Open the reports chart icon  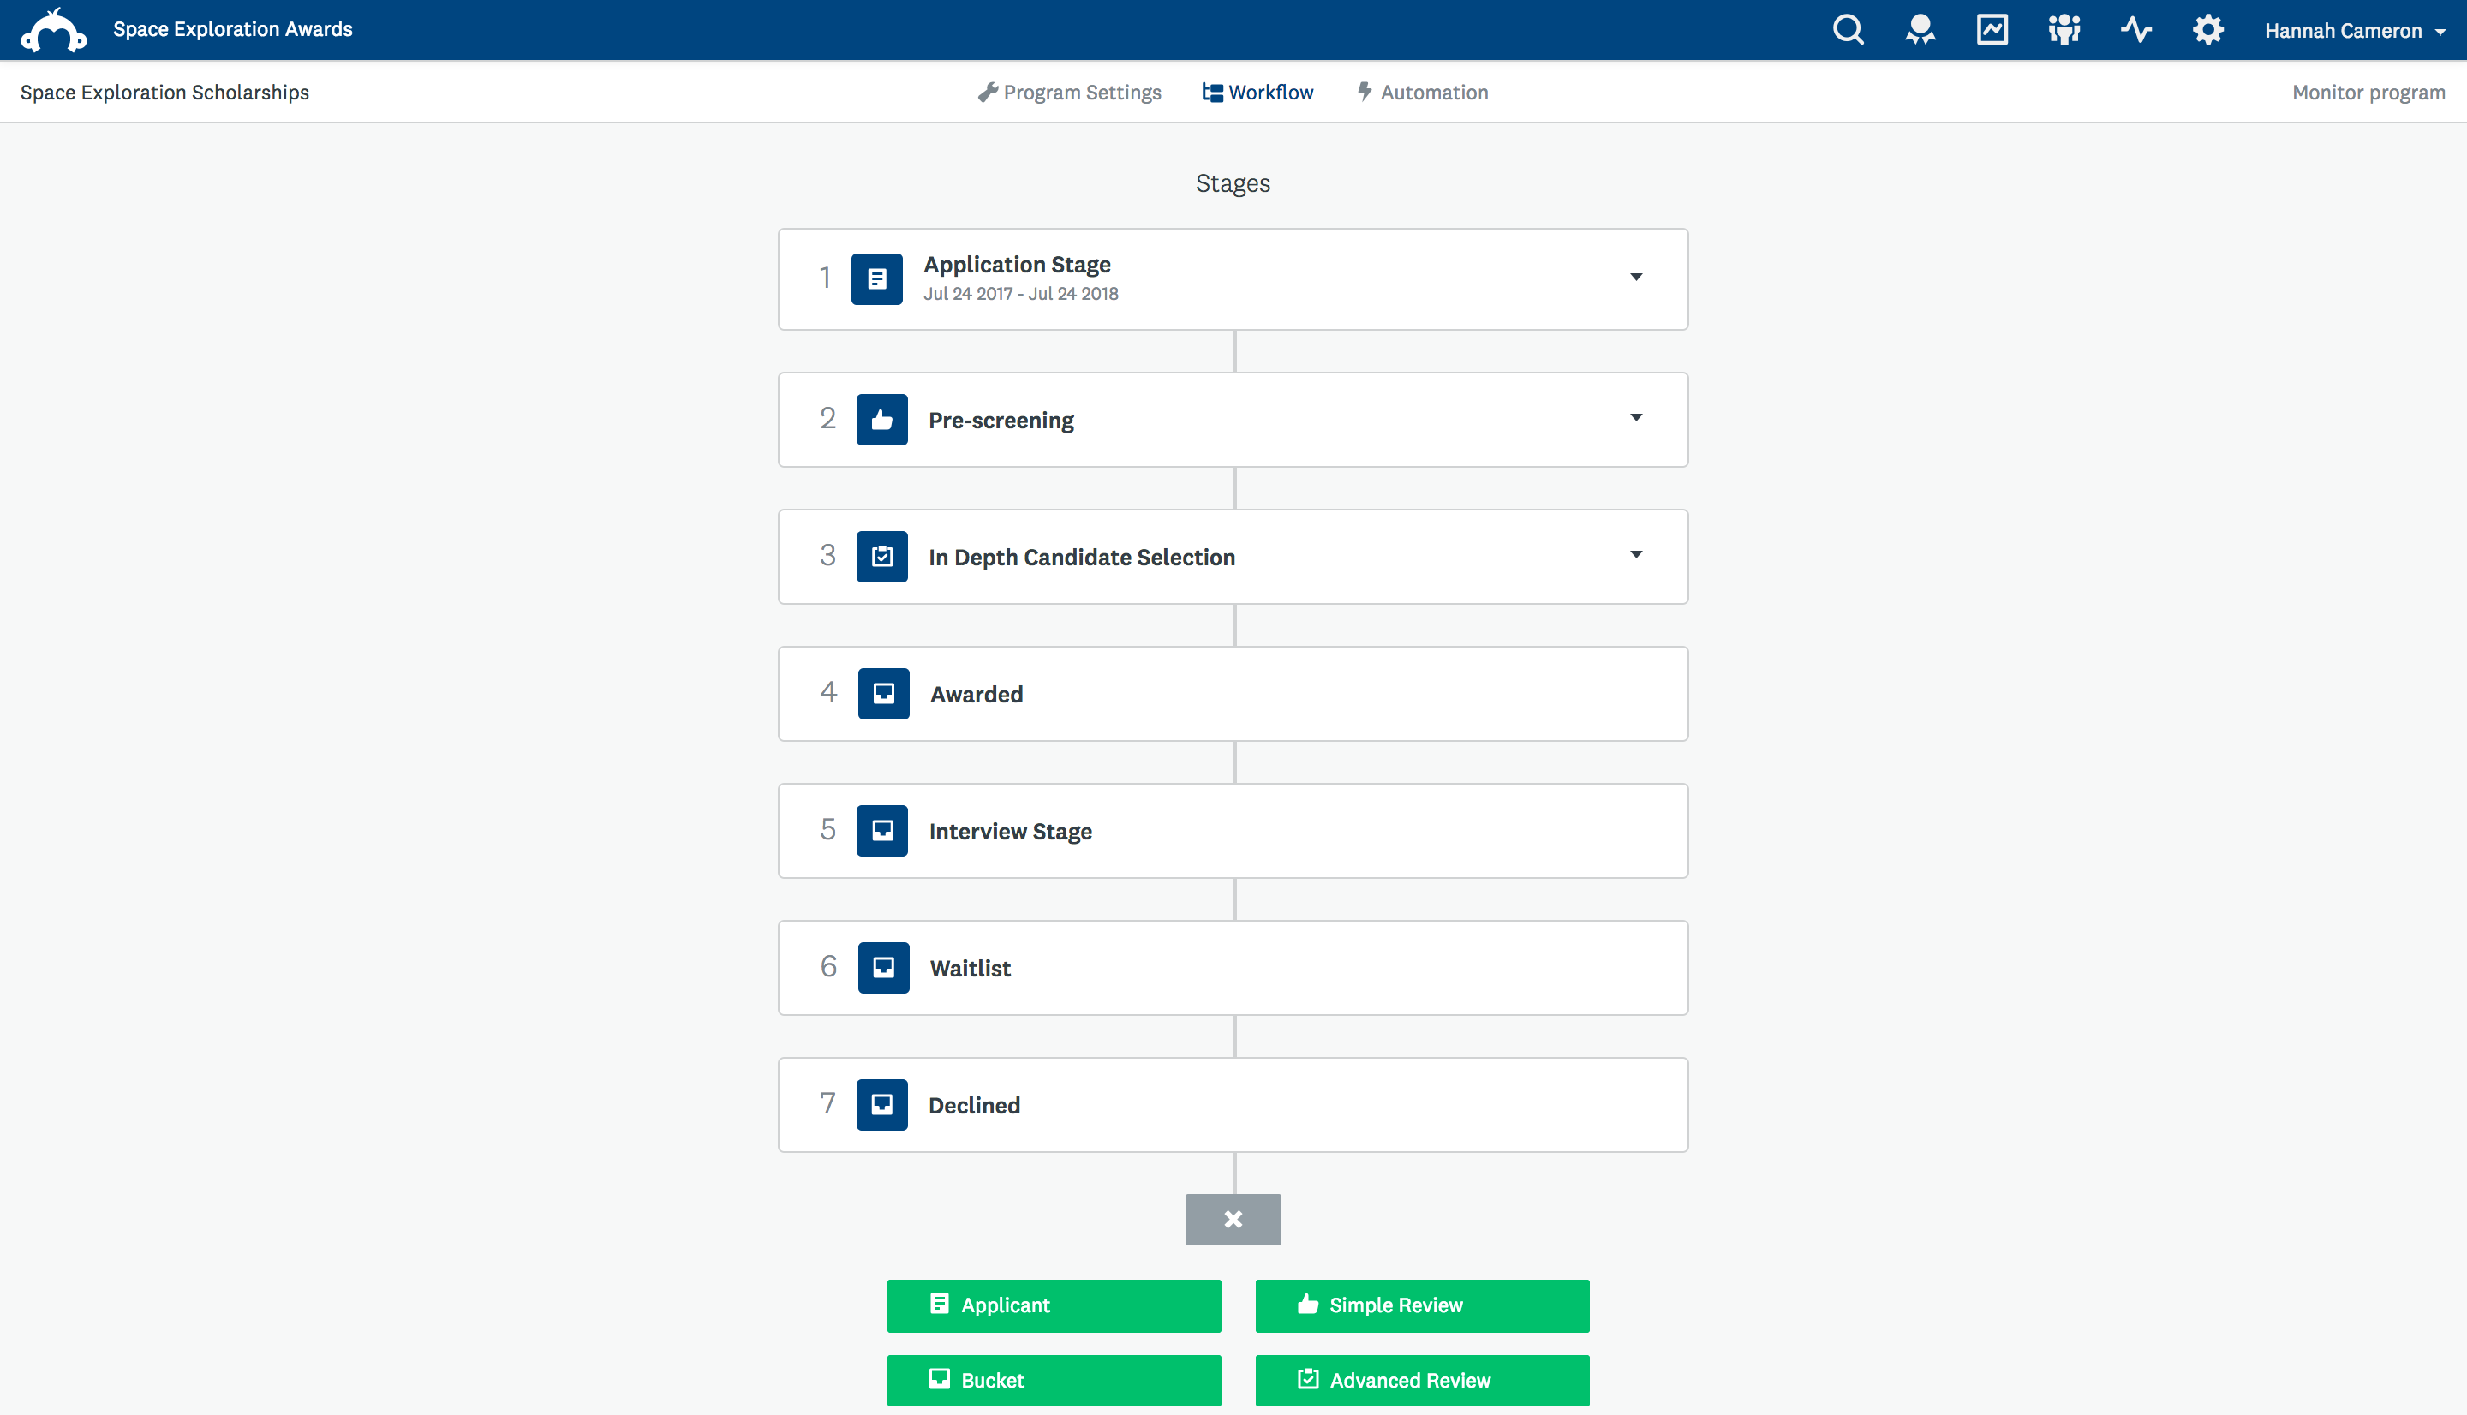pyautogui.click(x=1992, y=30)
